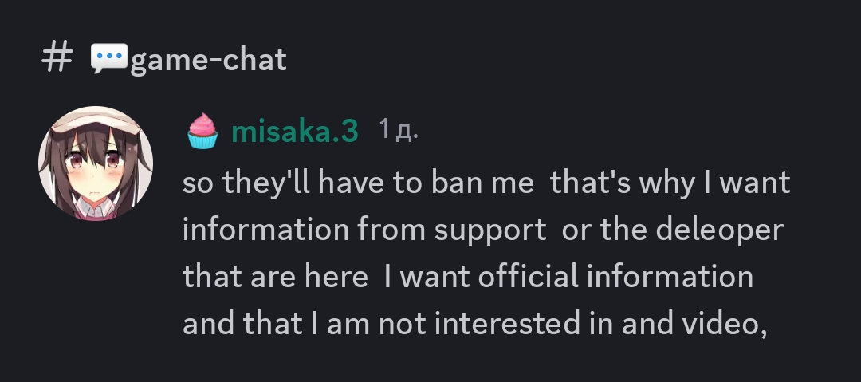Open misaka.3's profile avatar
Viewport: 861px width, 382px height.
tap(96, 163)
